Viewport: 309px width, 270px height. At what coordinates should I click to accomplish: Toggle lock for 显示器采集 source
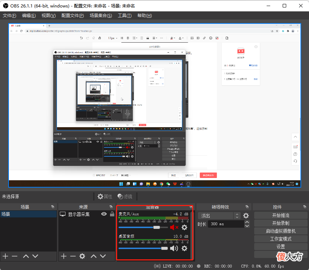112,214
